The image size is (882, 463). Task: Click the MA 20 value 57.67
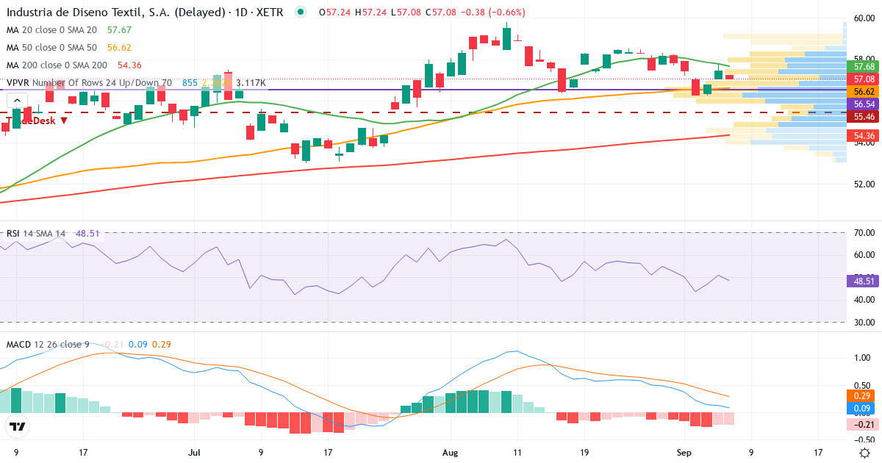pyautogui.click(x=119, y=30)
